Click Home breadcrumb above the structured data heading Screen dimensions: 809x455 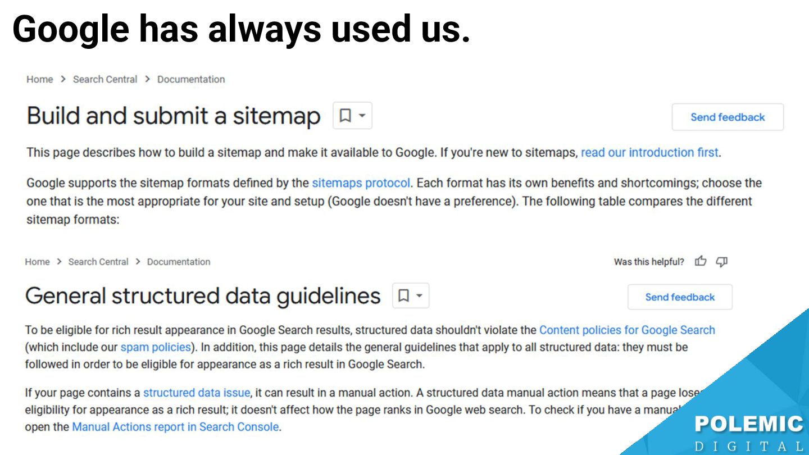pyautogui.click(x=37, y=262)
